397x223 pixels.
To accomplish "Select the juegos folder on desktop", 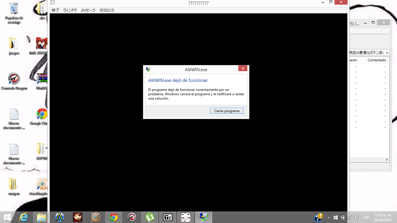I will (13, 44).
